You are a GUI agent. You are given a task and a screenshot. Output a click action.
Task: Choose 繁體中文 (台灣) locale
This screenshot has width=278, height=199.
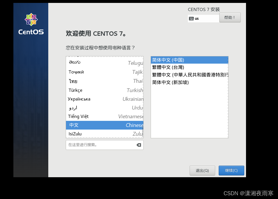pos(190,67)
